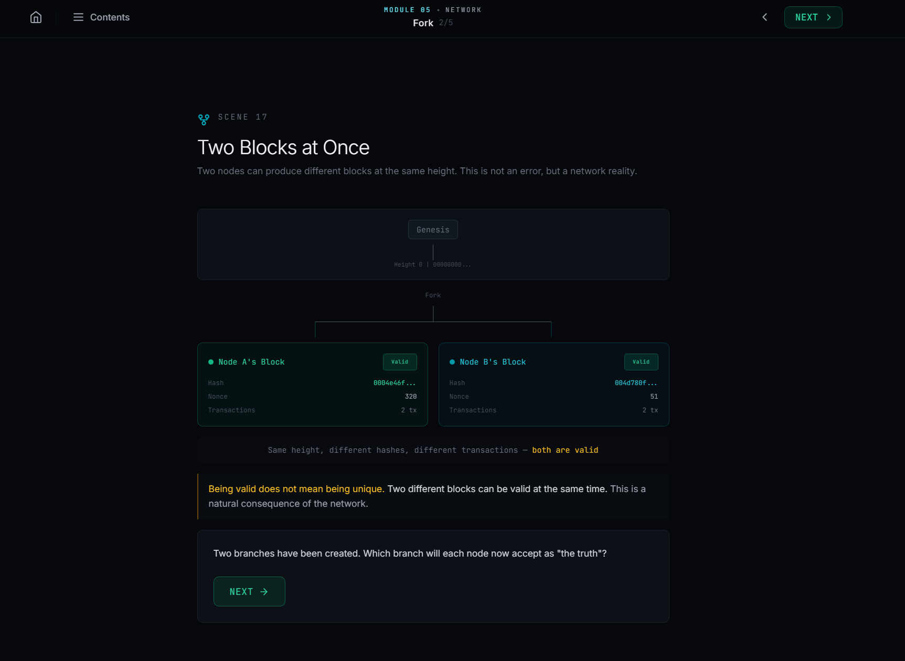Expand Node A's Block card
The height and width of the screenshot is (661, 905).
coord(312,385)
